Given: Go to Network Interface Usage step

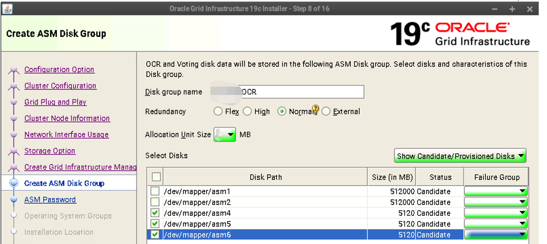Looking at the screenshot, I should coord(66,135).
